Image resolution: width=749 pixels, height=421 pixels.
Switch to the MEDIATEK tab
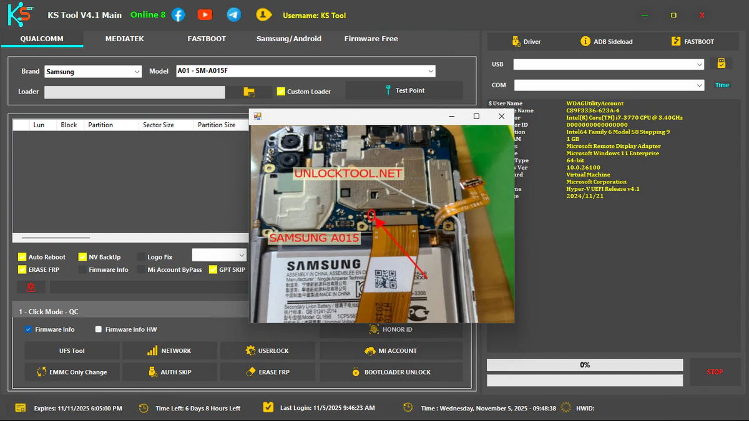124,39
